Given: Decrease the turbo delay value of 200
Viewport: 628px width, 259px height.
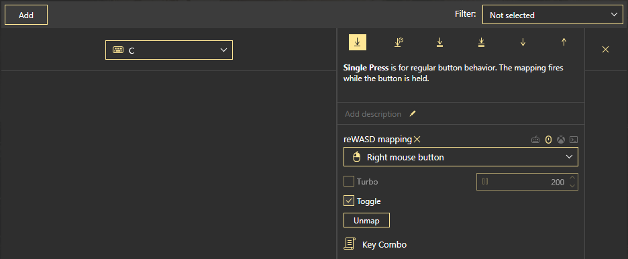Looking at the screenshot, I should pyautogui.click(x=572, y=186).
